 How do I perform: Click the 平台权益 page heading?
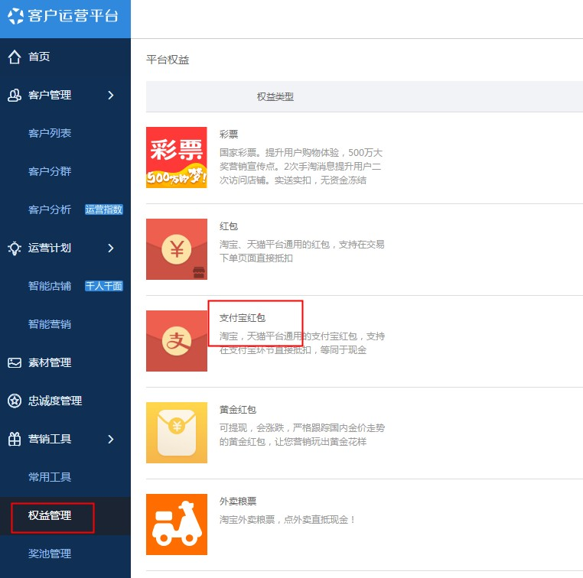(168, 60)
